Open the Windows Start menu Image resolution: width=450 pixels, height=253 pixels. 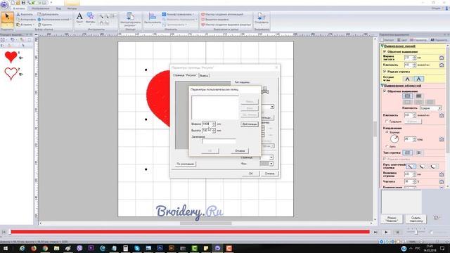(x=5, y=248)
